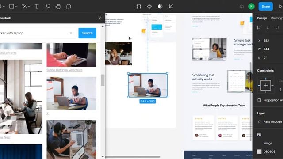
Task: Click Unsplash panel scroll down arrow
Action: 103,157
